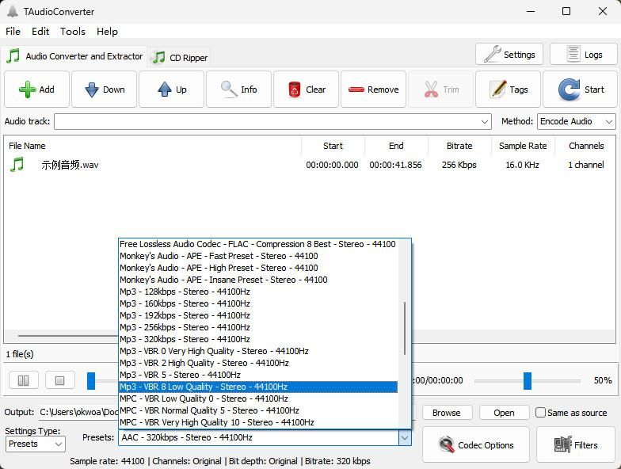The width and height of the screenshot is (621, 469).
Task: Open the Help menu
Action: pos(108,32)
